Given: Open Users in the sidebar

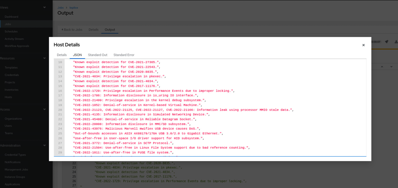Looking at the screenshot, I should (8, 126).
